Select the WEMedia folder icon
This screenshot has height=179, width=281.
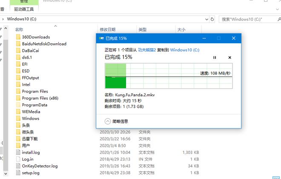point(18,112)
